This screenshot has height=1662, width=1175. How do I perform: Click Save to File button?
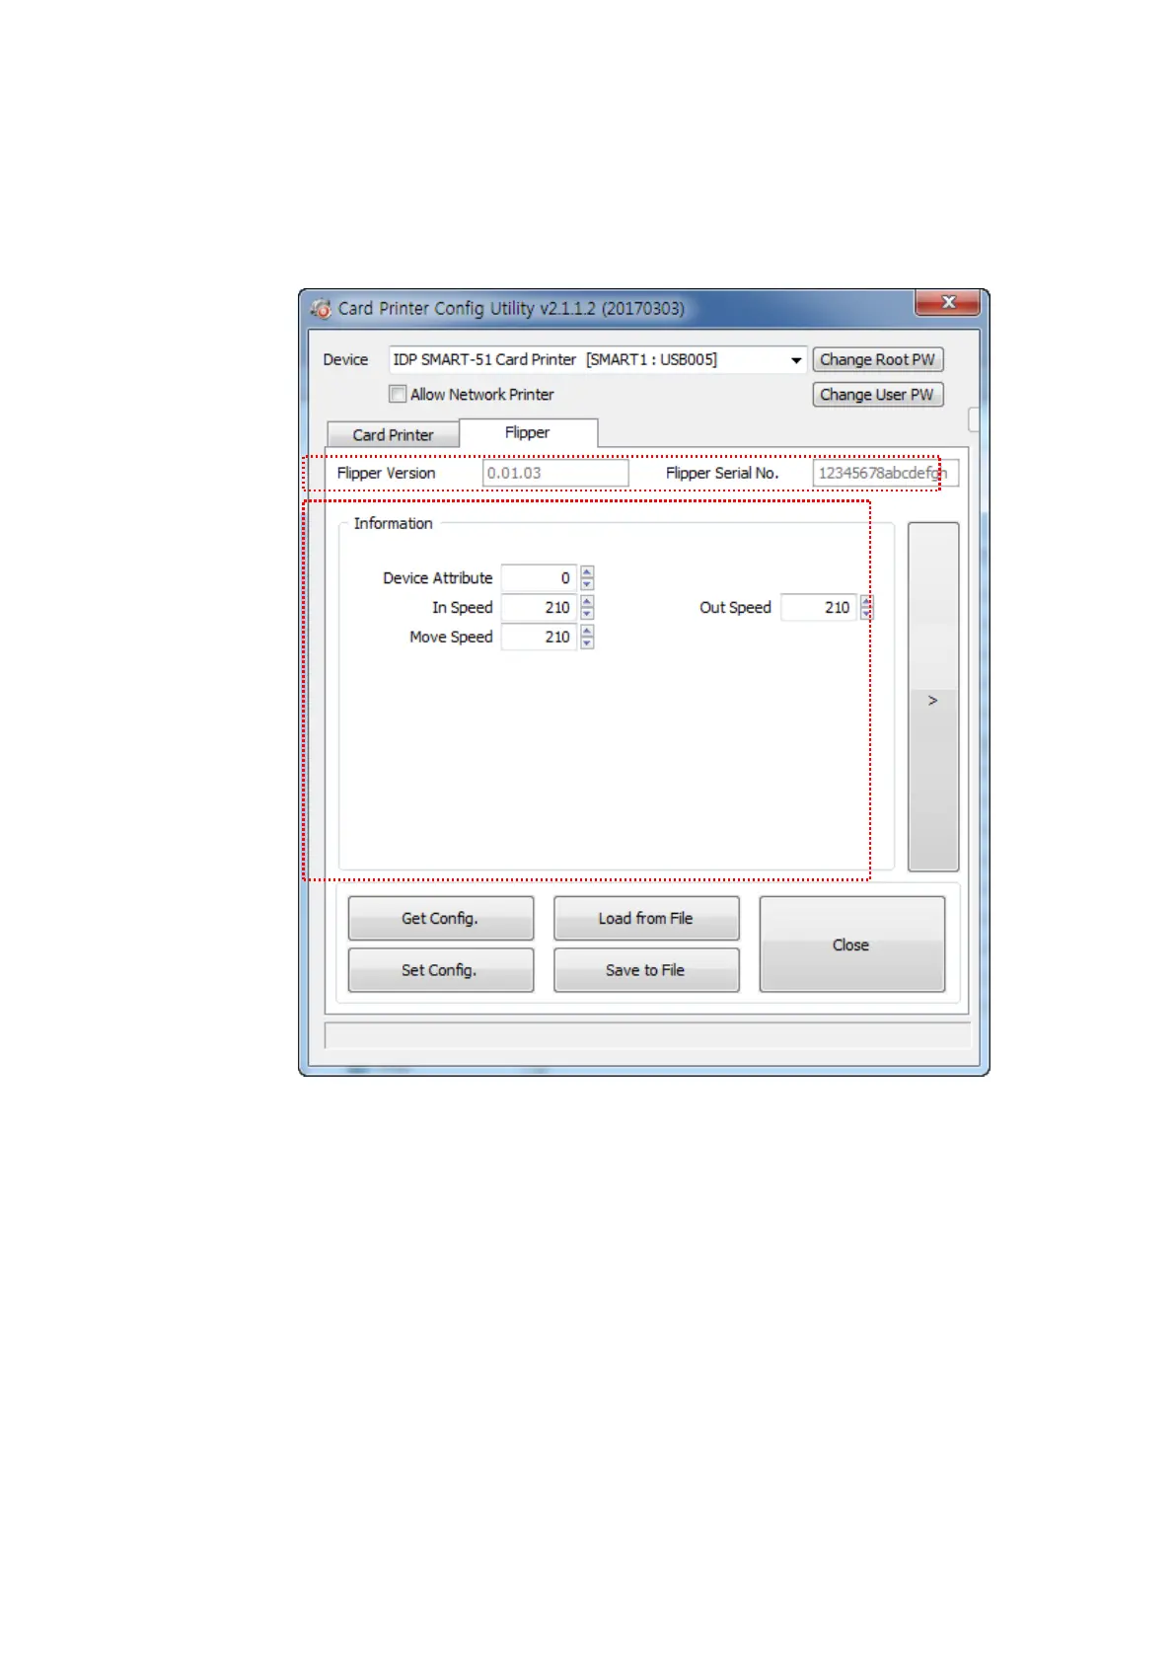(x=646, y=971)
